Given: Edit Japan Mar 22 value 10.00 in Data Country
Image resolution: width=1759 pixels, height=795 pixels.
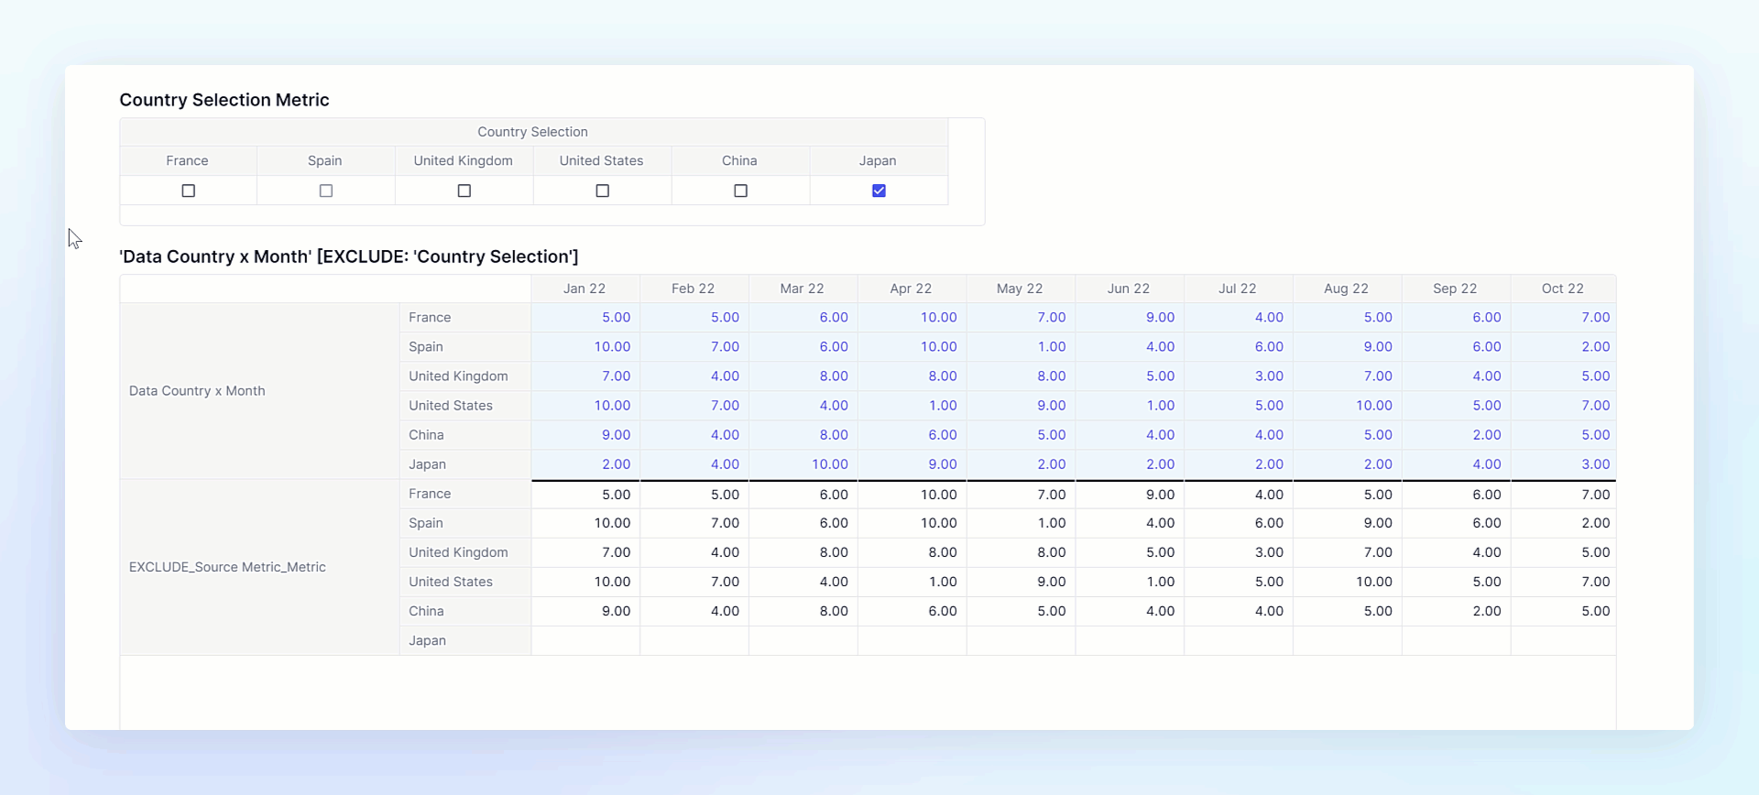Looking at the screenshot, I should click(x=803, y=464).
